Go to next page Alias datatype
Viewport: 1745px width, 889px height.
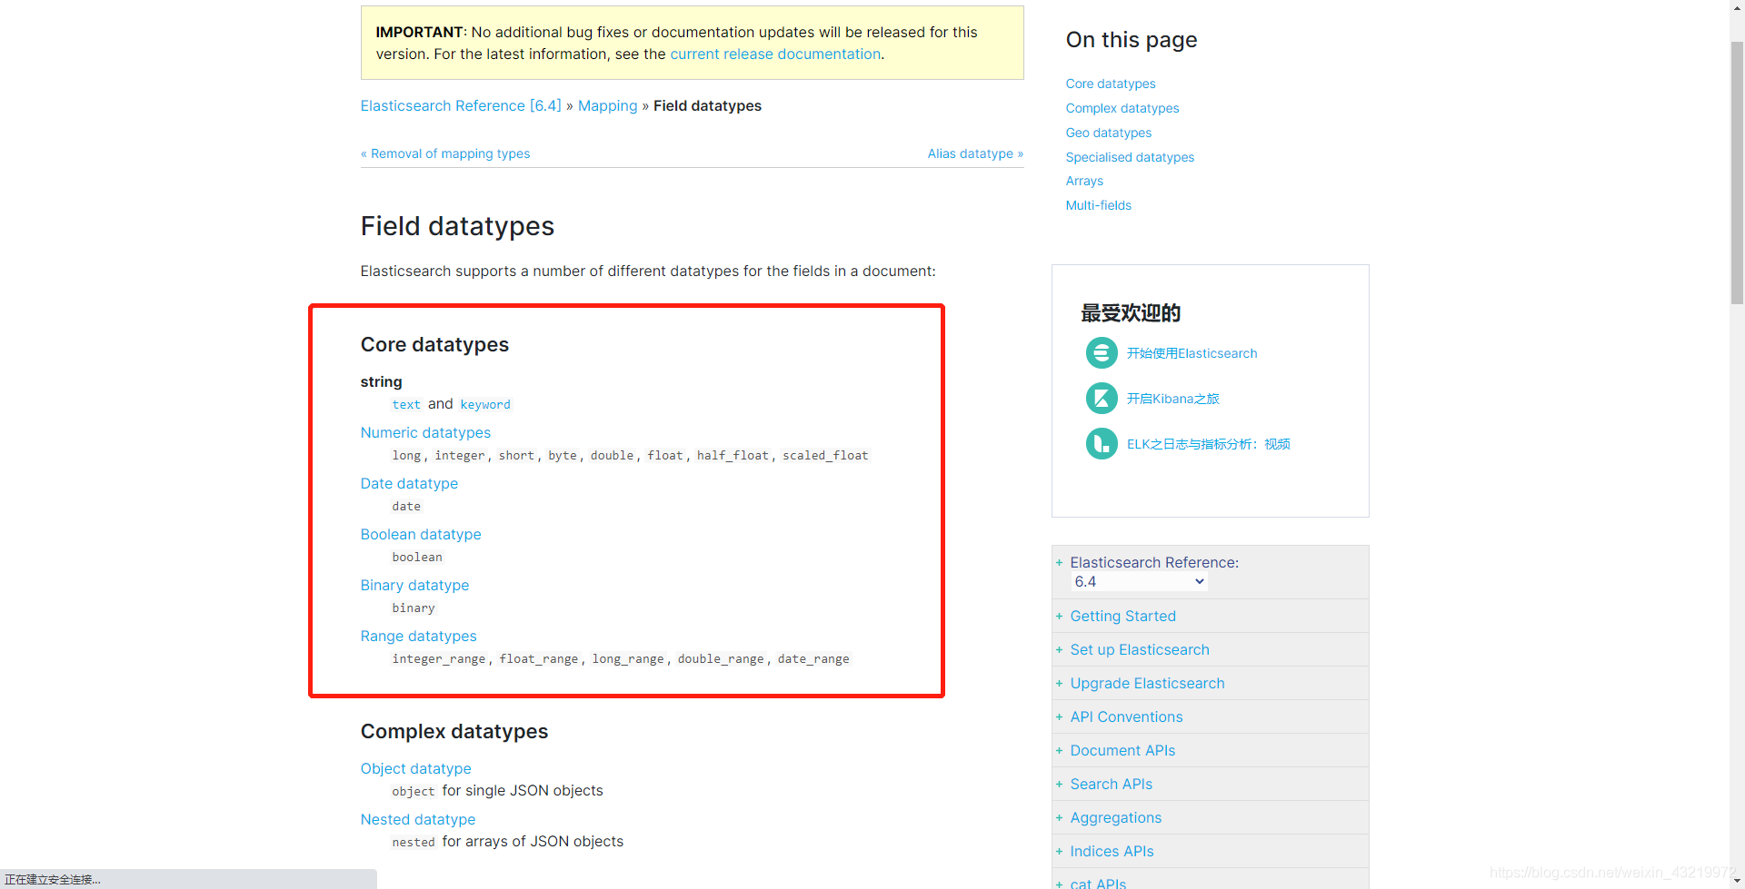point(975,153)
